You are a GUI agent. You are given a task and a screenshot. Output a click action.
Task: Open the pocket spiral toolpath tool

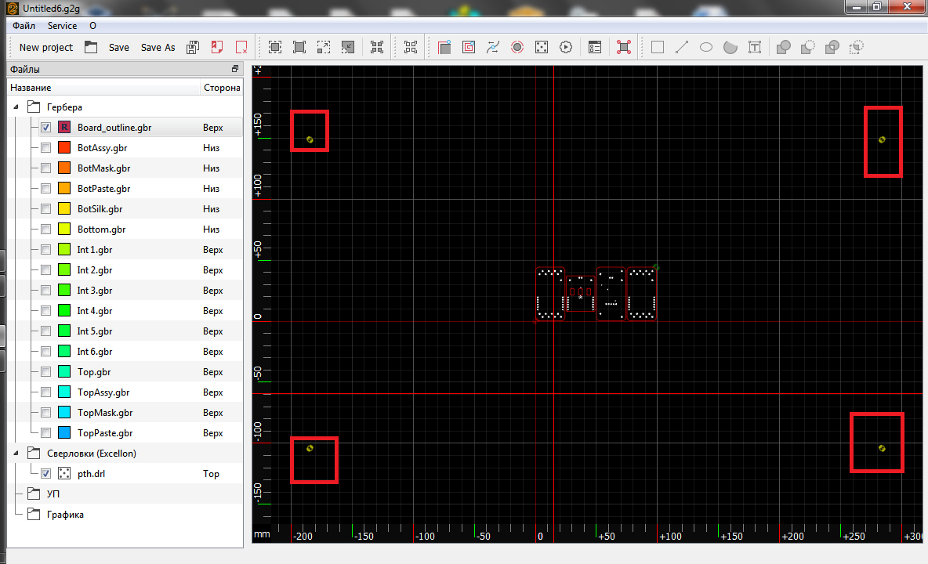(x=469, y=47)
